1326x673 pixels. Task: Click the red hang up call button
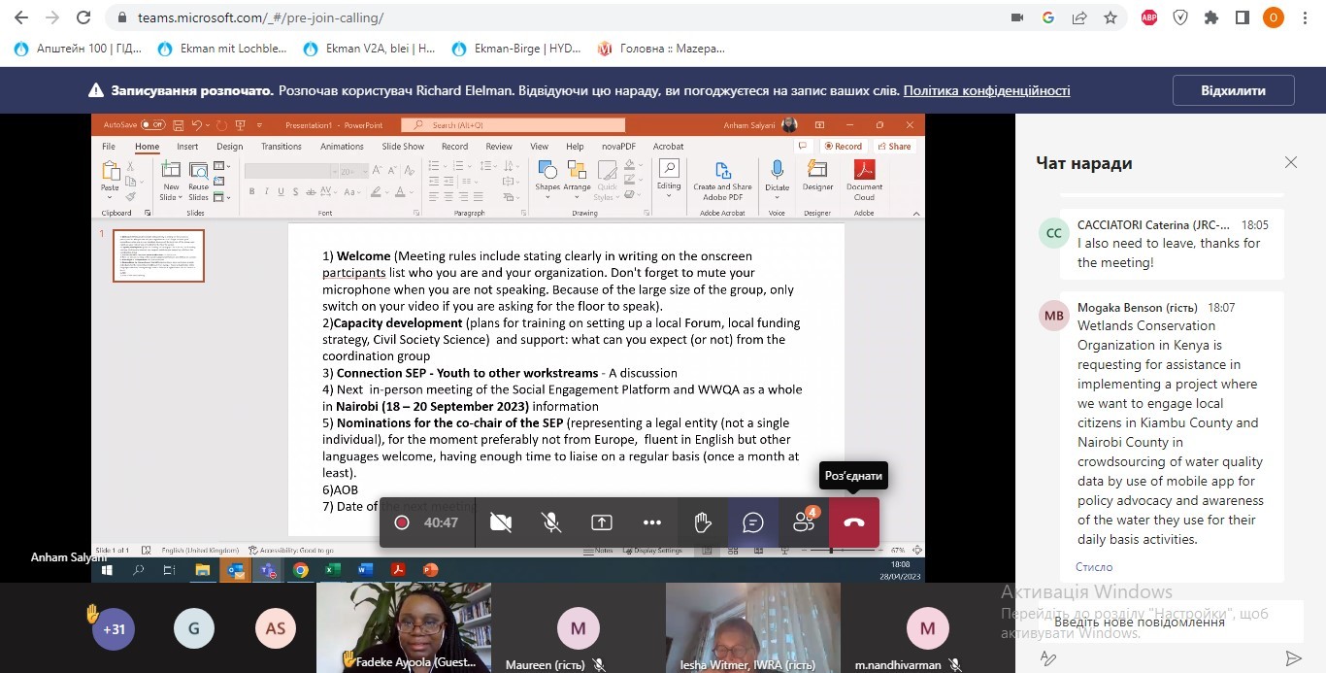tap(854, 522)
